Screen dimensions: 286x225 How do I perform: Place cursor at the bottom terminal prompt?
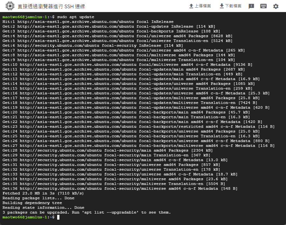point(58,217)
